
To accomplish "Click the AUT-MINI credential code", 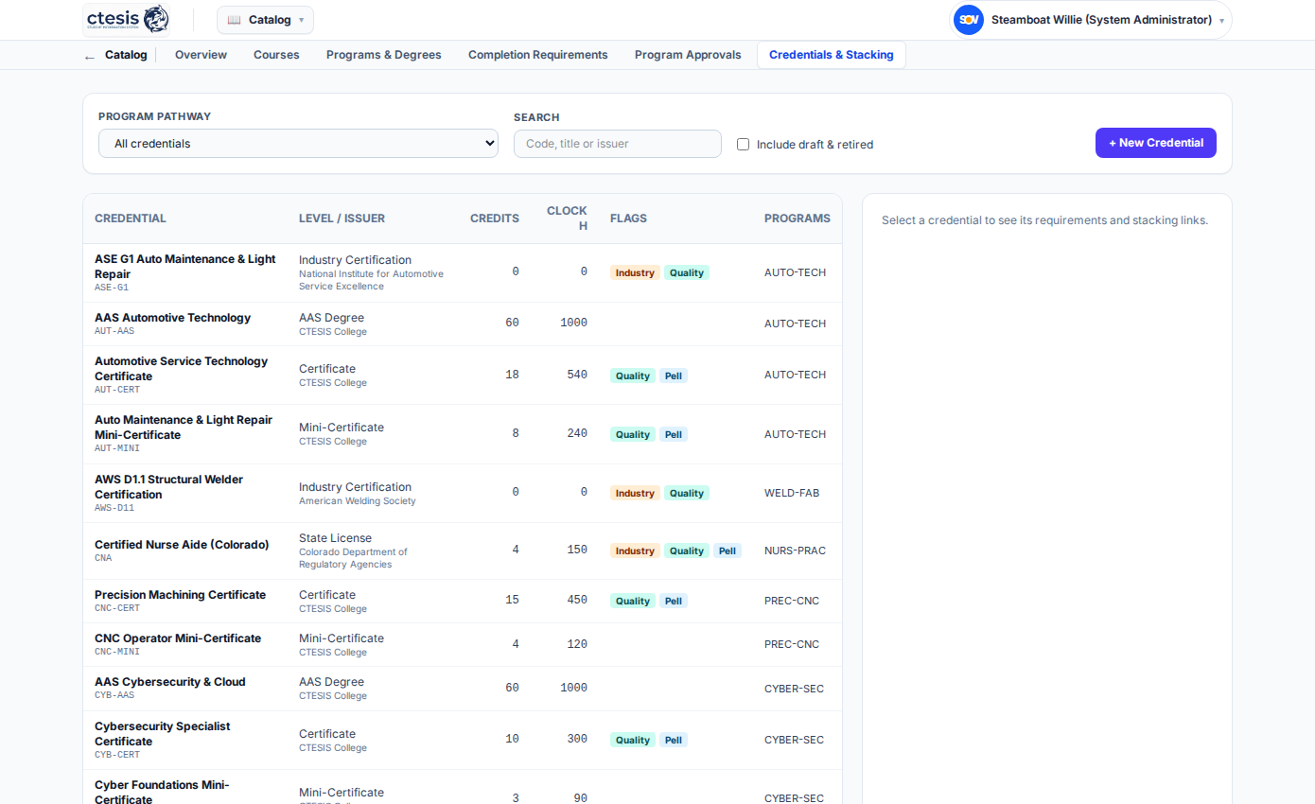I will [x=117, y=448].
